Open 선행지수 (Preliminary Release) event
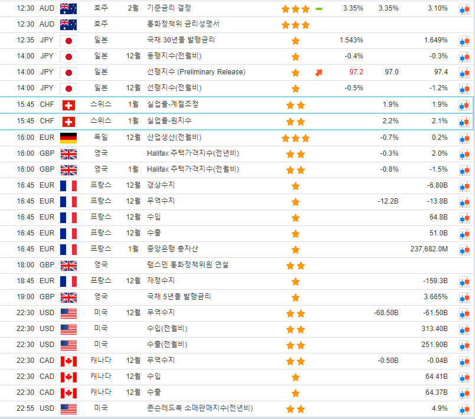The width and height of the screenshot is (475, 419). 196,72
